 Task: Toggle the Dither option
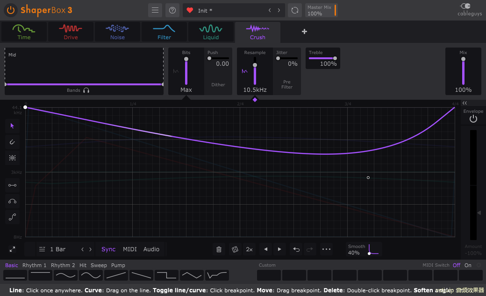[x=218, y=85]
